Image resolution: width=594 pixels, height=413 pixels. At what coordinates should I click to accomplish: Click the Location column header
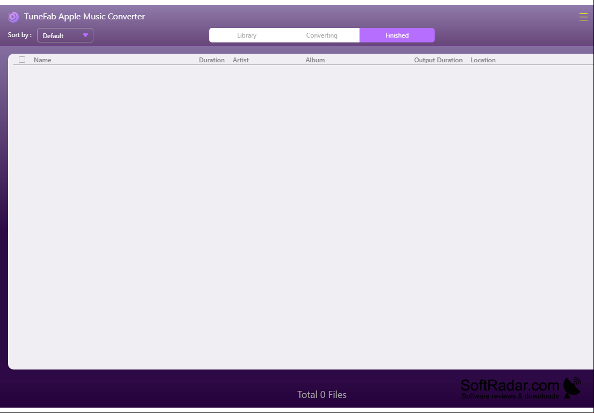tap(483, 60)
